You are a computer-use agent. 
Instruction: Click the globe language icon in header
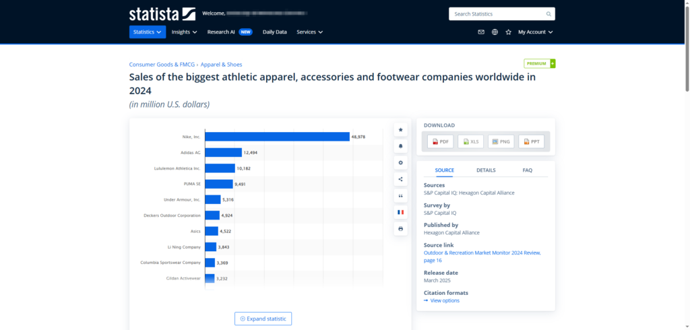coord(495,32)
